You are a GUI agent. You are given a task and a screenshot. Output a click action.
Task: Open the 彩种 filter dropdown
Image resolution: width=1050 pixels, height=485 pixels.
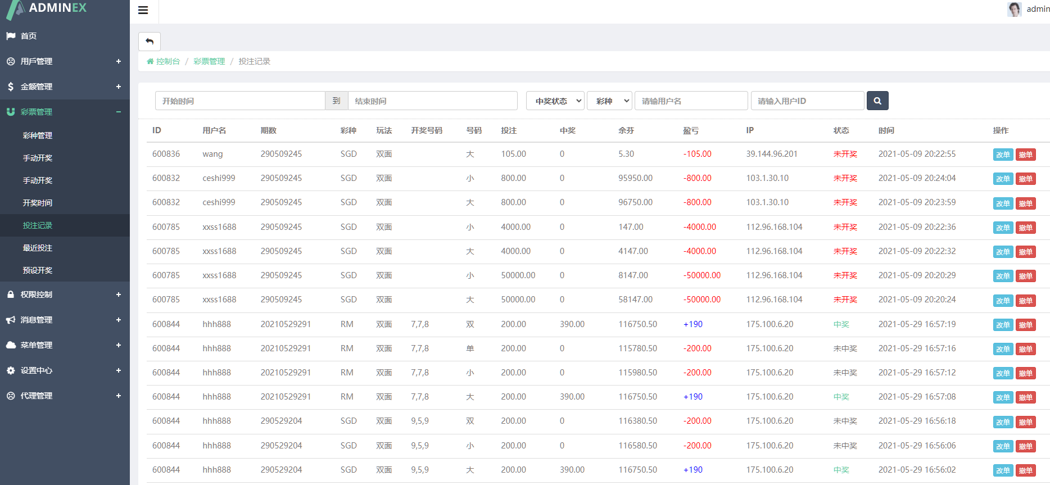click(609, 101)
